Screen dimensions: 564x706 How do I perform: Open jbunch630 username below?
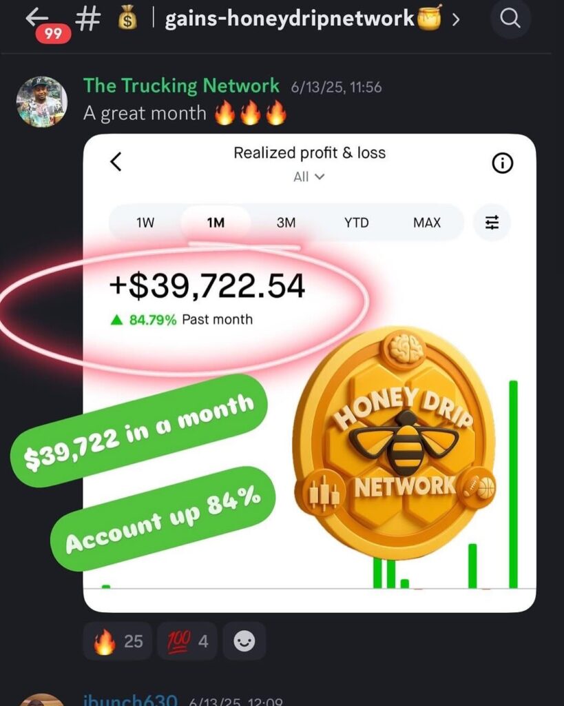tap(131, 700)
